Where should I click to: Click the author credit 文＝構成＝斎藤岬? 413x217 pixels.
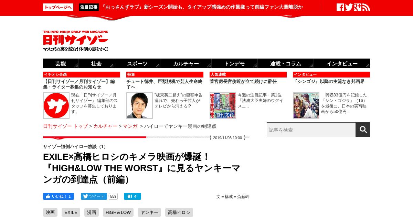point(233,197)
